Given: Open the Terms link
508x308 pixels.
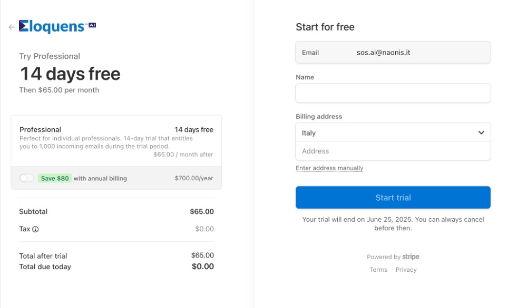Looking at the screenshot, I should pyautogui.click(x=378, y=270).
